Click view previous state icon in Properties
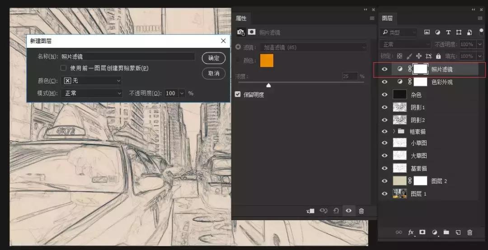This screenshot has width=488, height=250. click(324, 211)
